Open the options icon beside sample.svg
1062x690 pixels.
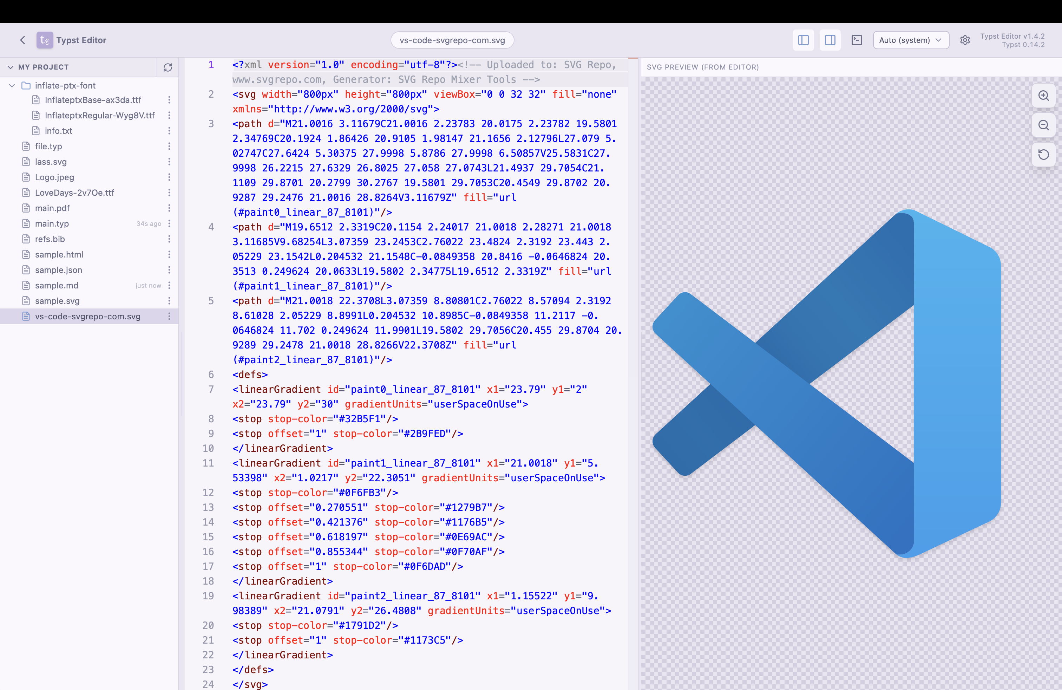169,301
